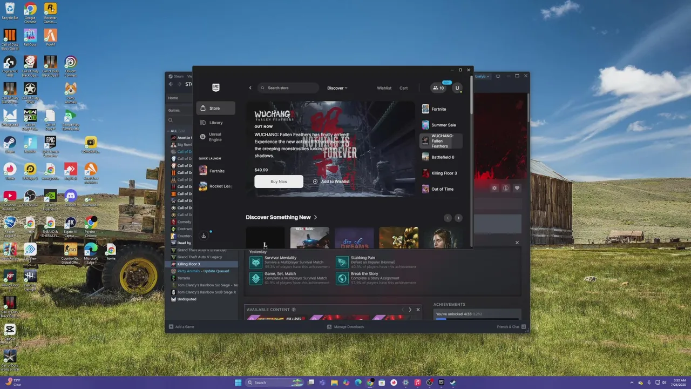Open the Steam menu in Steam window
The height and width of the screenshot is (389, 691).
pyautogui.click(x=177, y=76)
